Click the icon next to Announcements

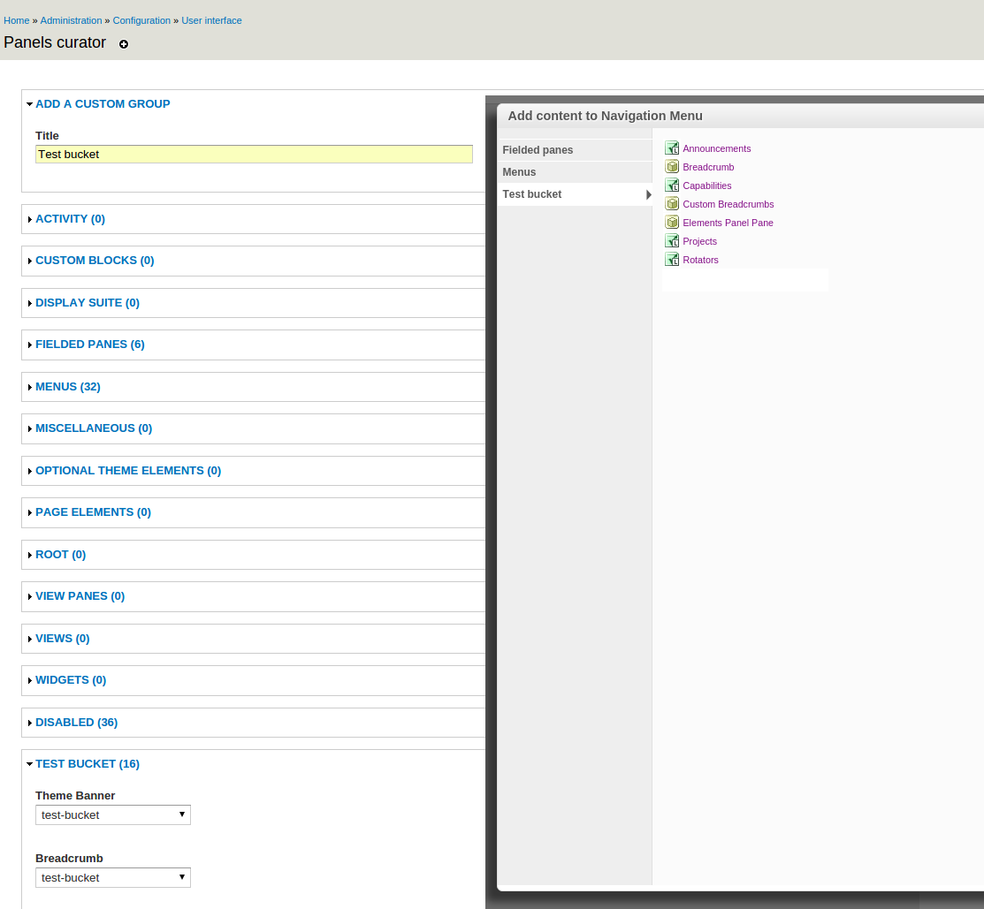[672, 148]
